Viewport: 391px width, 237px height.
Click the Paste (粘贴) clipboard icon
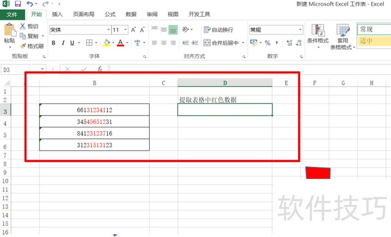[10, 30]
